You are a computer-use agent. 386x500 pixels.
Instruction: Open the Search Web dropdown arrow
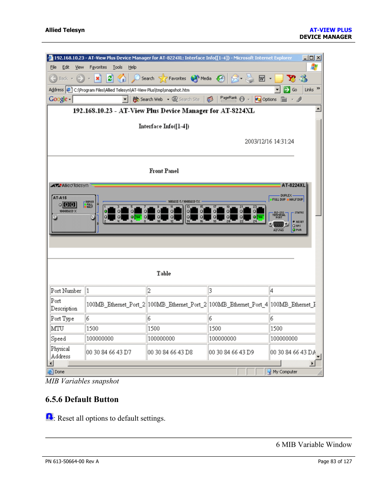pos(168,99)
